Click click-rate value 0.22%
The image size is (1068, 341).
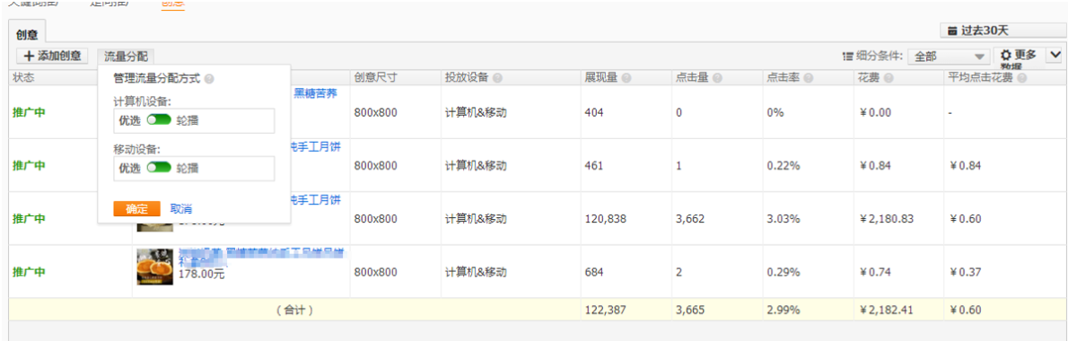pyautogui.click(x=784, y=165)
